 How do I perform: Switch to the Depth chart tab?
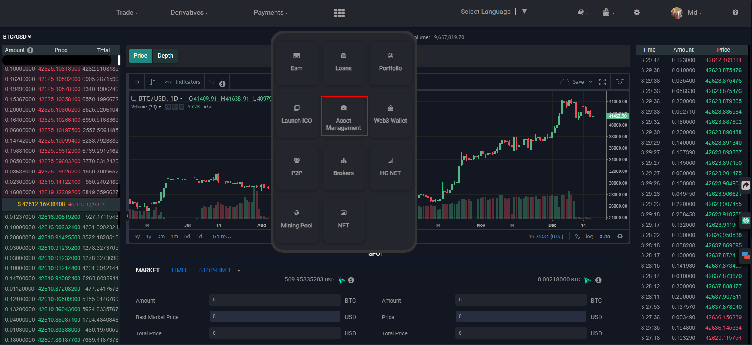coord(165,56)
